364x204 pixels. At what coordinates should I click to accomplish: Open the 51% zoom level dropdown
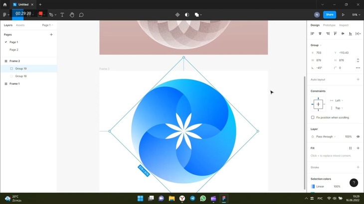(356, 15)
